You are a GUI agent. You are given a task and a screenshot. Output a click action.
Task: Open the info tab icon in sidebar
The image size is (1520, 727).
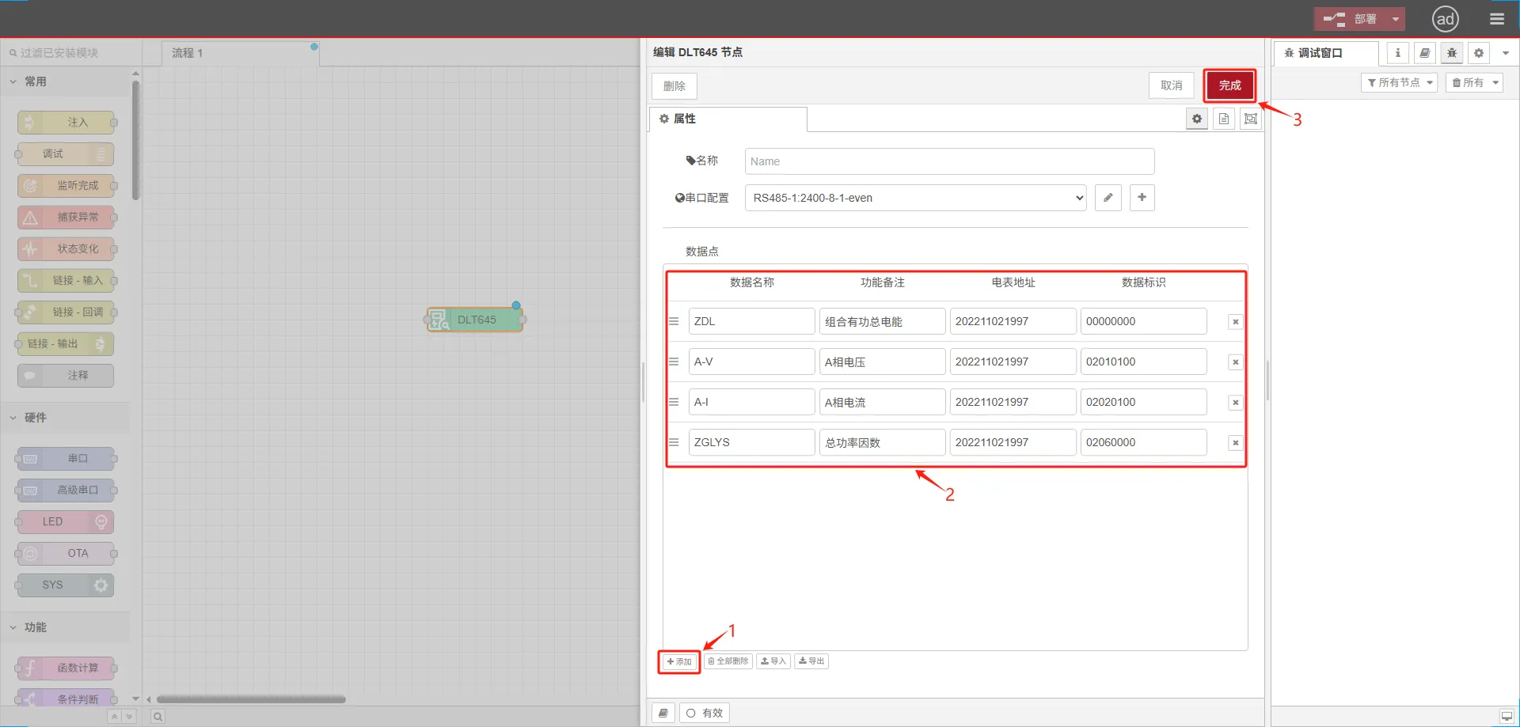1397,53
